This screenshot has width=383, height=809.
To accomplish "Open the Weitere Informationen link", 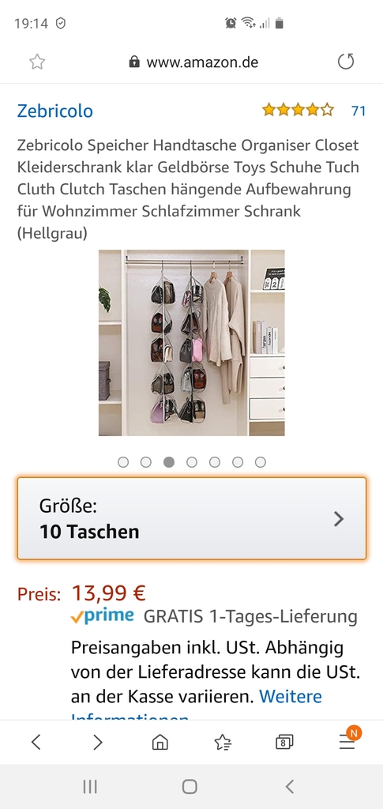I will [291, 697].
